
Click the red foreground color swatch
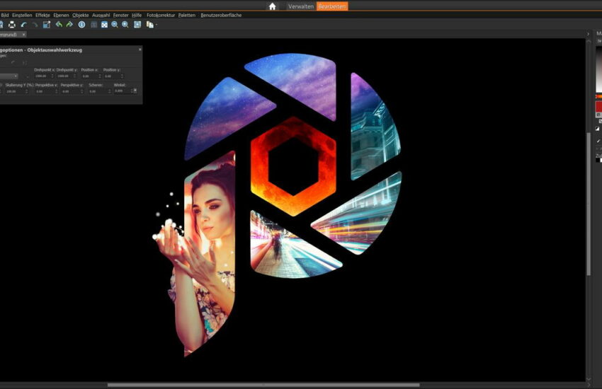(598, 107)
